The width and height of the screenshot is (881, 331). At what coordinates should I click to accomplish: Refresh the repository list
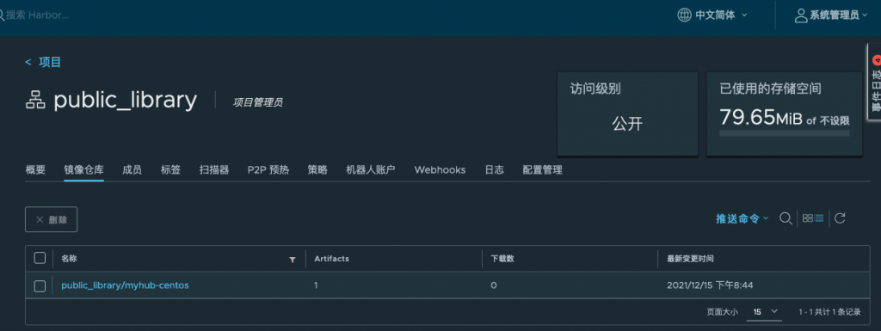click(x=840, y=218)
